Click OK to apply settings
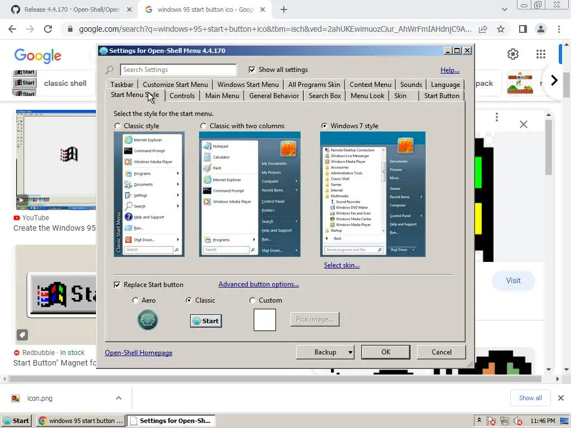This screenshot has height=428, width=571. tap(386, 352)
